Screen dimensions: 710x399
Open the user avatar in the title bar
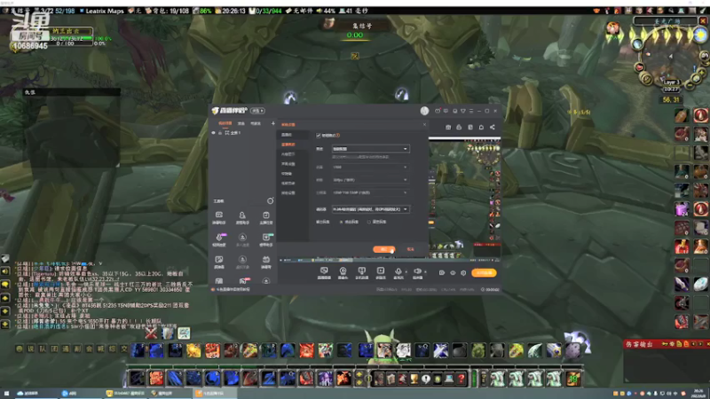(424, 111)
